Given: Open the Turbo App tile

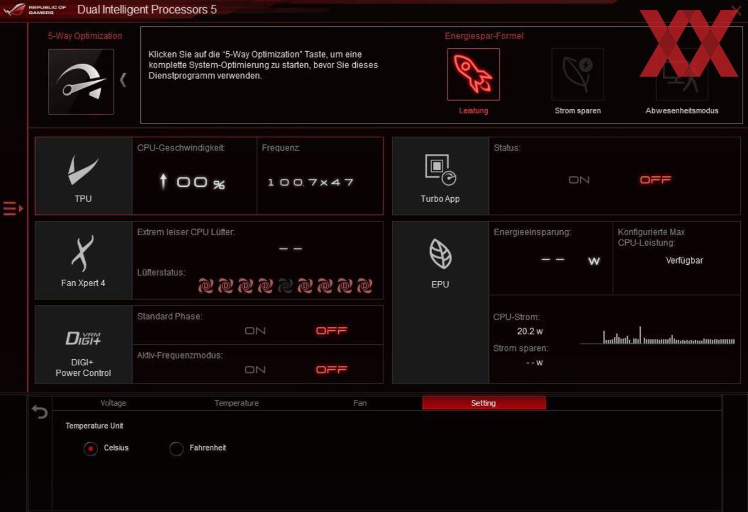Looking at the screenshot, I should coord(440,176).
